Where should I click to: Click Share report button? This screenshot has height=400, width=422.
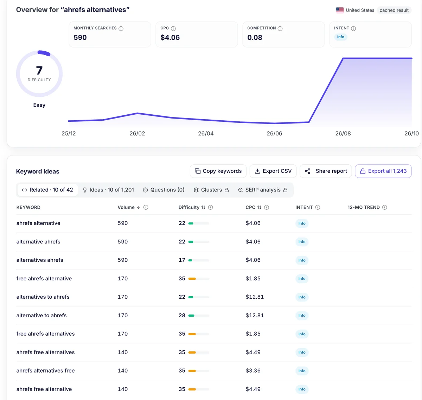point(326,171)
